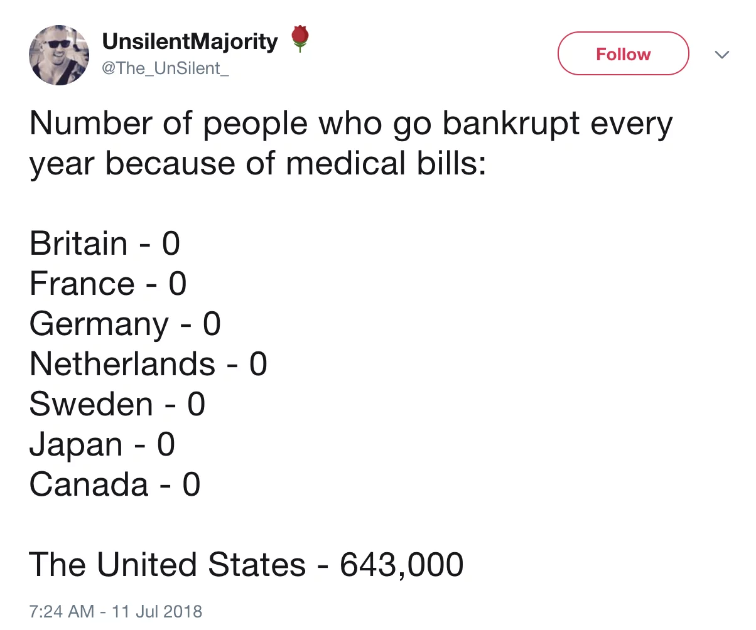This screenshot has height=630, width=756.
Task: Click the 'Britain - 0' line
Action: pyautogui.click(x=105, y=243)
